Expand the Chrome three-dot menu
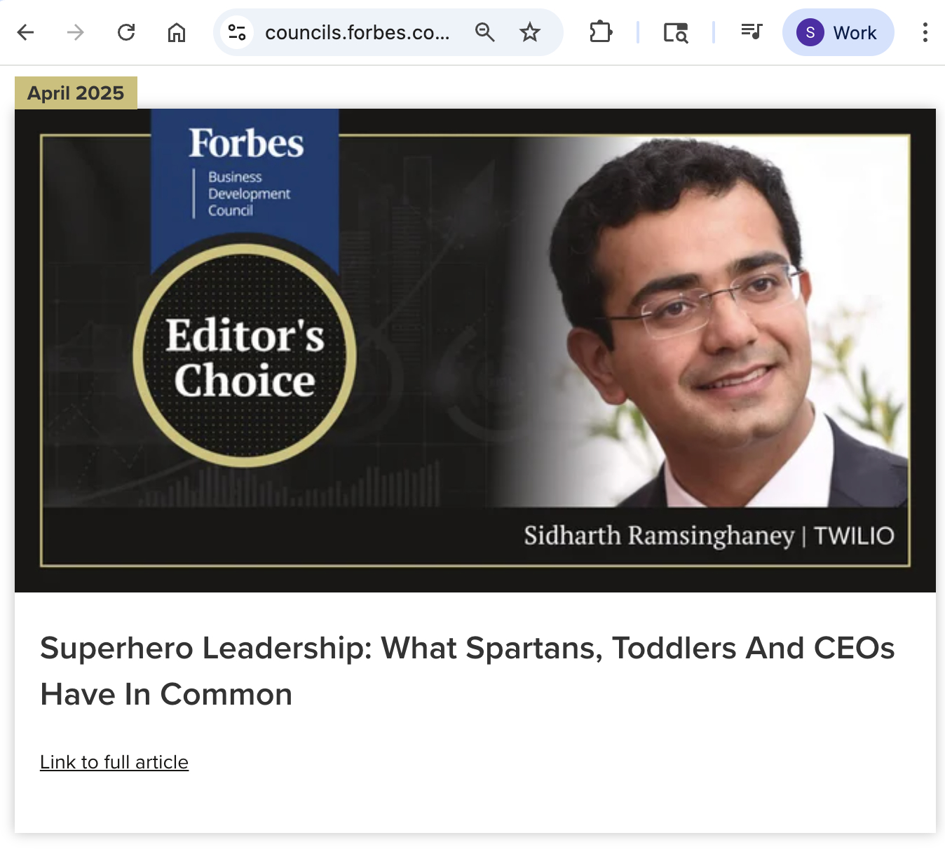The width and height of the screenshot is (945, 854). (925, 32)
